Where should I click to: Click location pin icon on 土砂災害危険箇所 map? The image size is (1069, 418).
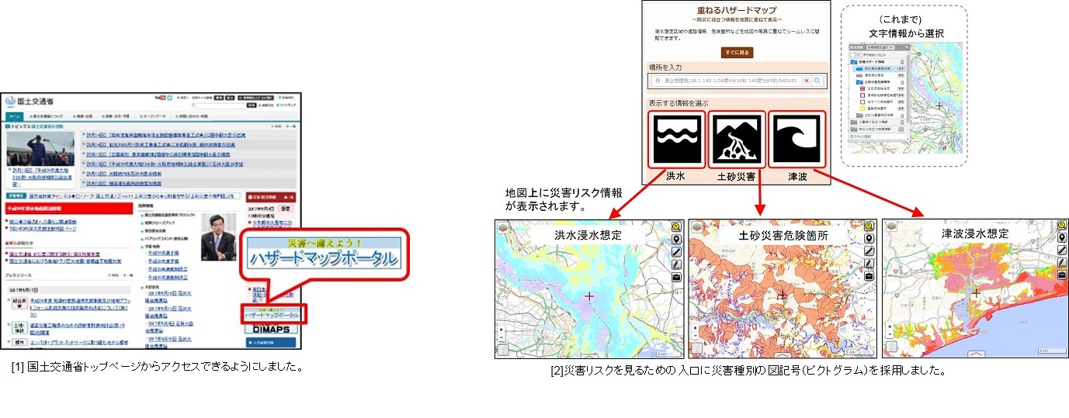point(869,238)
